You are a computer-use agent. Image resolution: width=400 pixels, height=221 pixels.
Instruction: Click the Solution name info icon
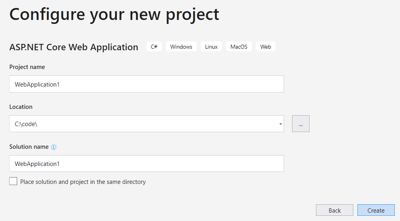coord(54,147)
